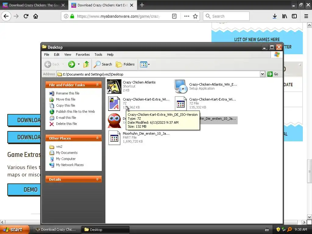Select Crazy-Chicken-Kart-Extra 7Z icon, 135,962 KB
Screen dimensions: 312x234
114,104
